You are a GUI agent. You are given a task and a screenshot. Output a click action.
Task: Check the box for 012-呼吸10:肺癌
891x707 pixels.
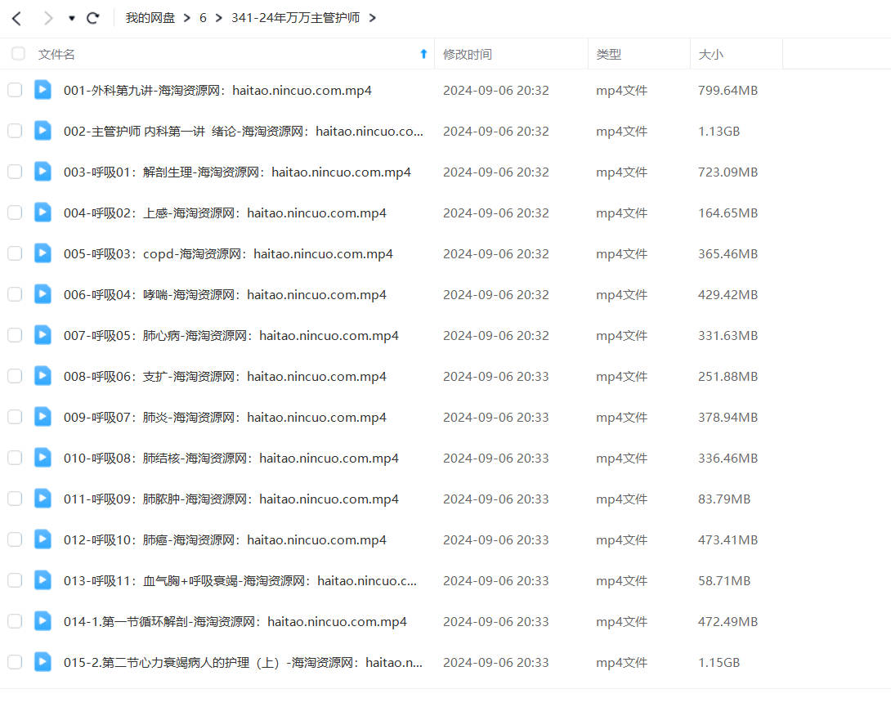[x=15, y=539]
